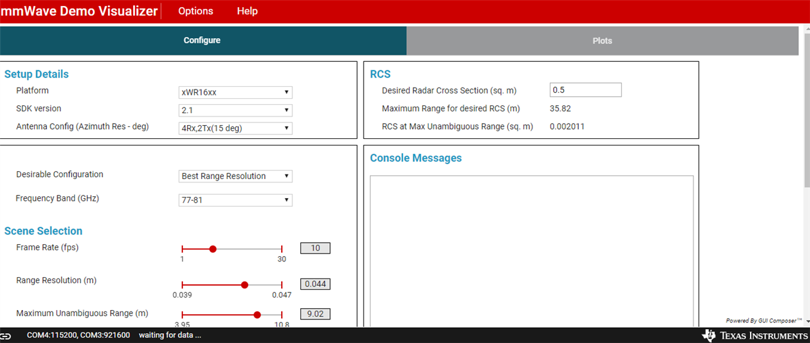The image size is (810, 343).
Task: Click the connection link icon in status bar
Action: (6, 336)
